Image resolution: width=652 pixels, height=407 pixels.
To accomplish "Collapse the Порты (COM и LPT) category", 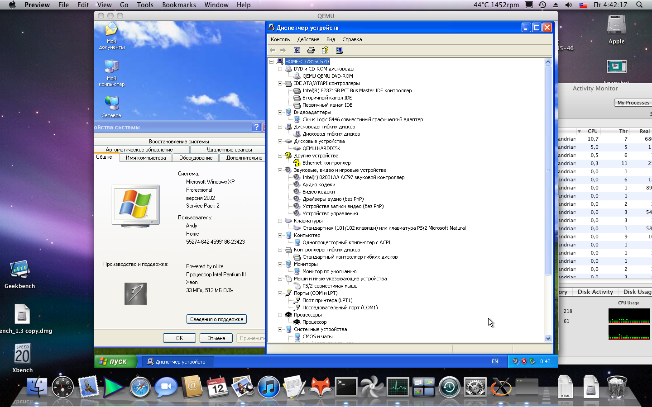I will 280,293.
